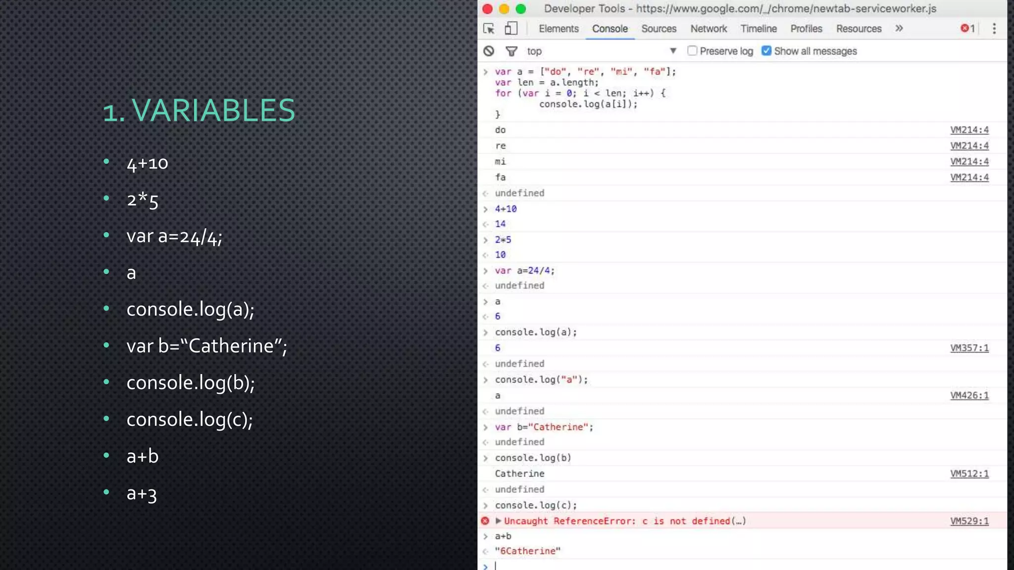Viewport: 1014px width, 570px height.
Task: Click the green zoom button of DevTools window
Action: pyautogui.click(x=520, y=9)
